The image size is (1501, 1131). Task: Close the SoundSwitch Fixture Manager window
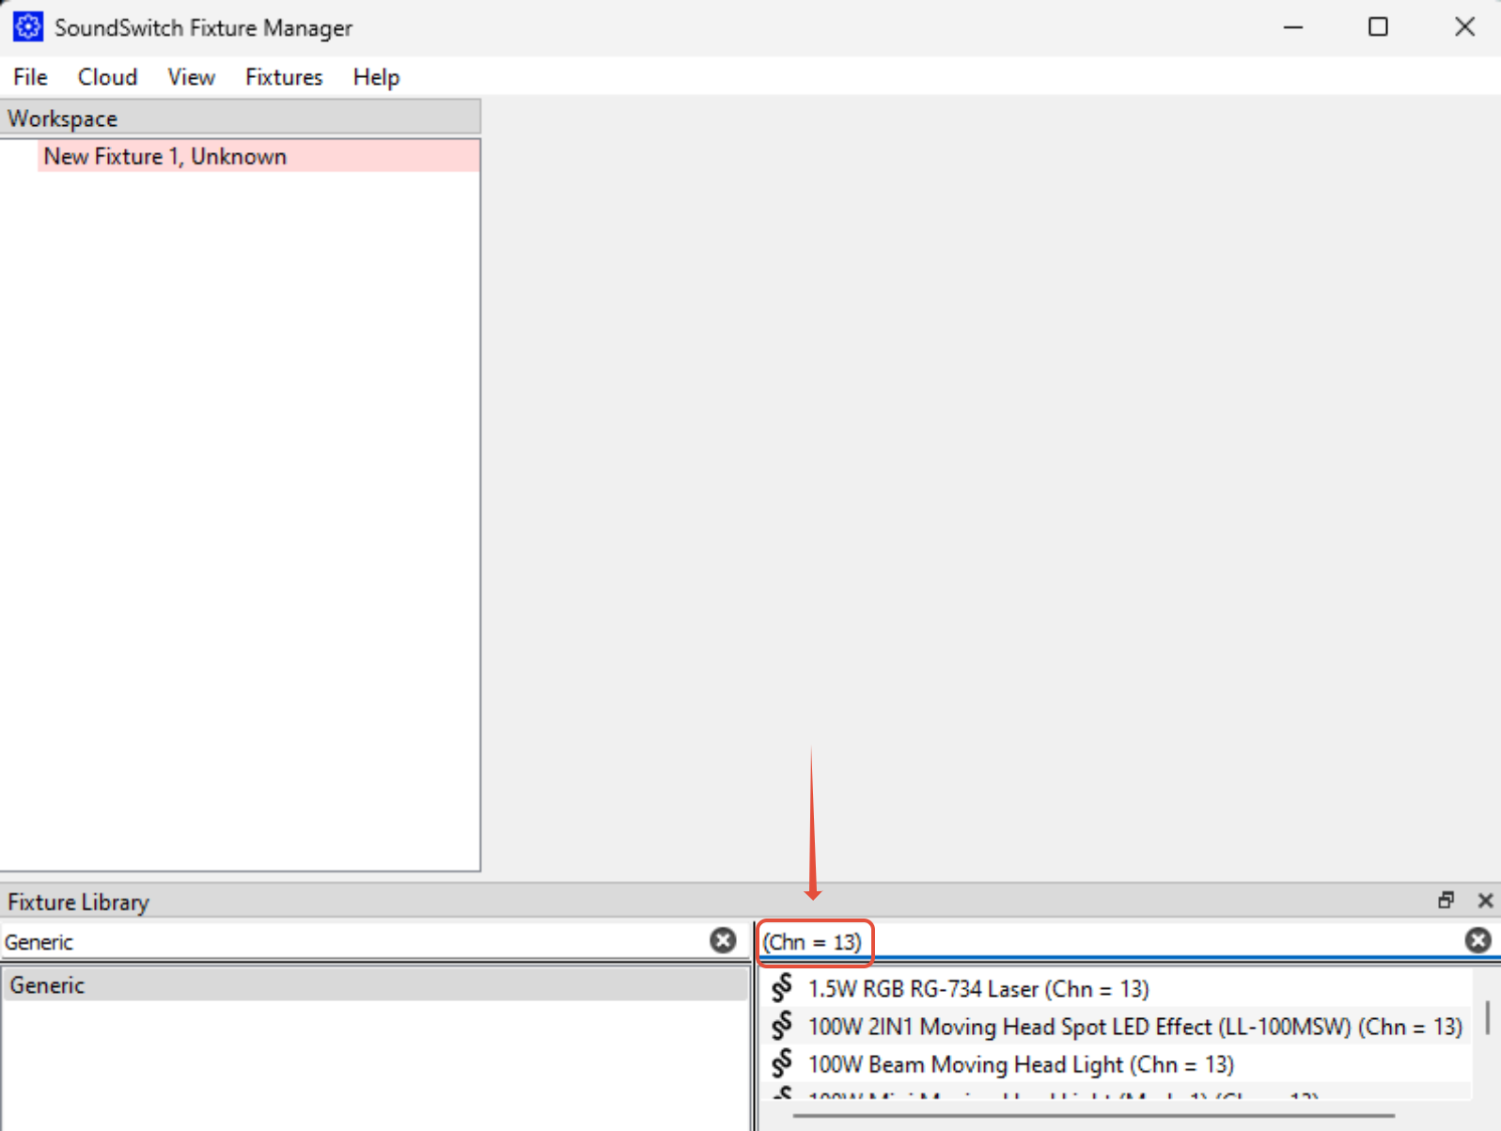(1464, 27)
